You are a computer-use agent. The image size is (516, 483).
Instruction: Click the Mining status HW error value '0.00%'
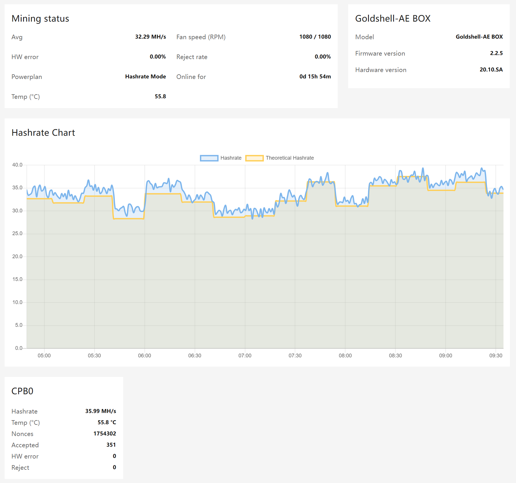[158, 57]
